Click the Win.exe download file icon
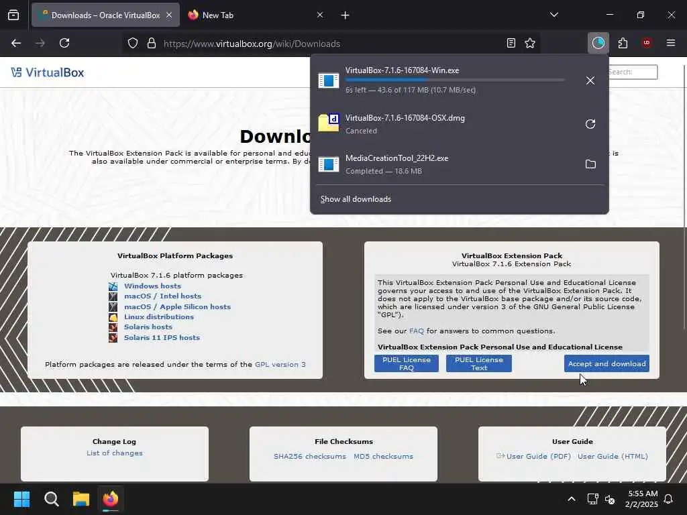The width and height of the screenshot is (687, 515). click(x=329, y=80)
